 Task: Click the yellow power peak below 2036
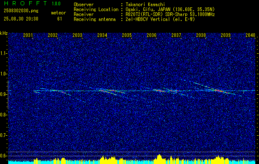click(159, 159)
